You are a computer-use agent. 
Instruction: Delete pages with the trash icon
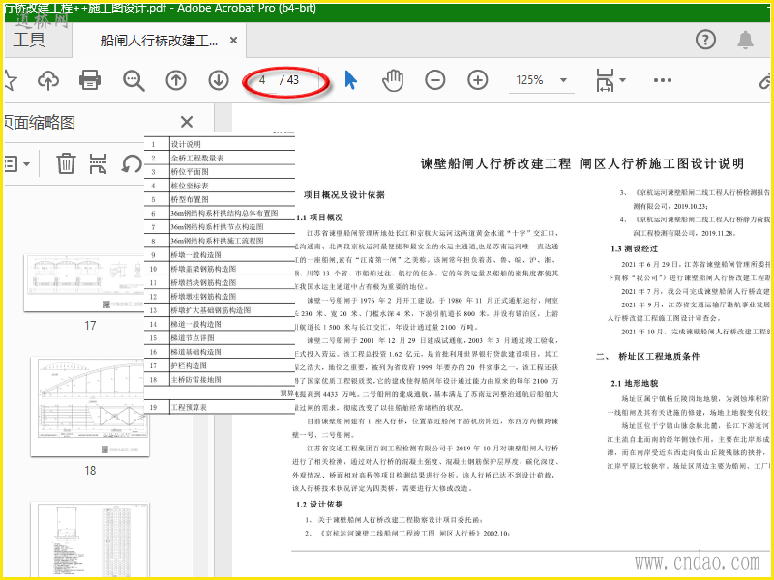pyautogui.click(x=66, y=163)
